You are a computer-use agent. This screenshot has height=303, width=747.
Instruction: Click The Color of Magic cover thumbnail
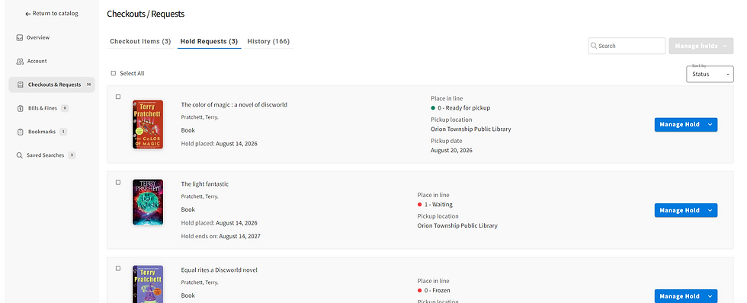[148, 125]
